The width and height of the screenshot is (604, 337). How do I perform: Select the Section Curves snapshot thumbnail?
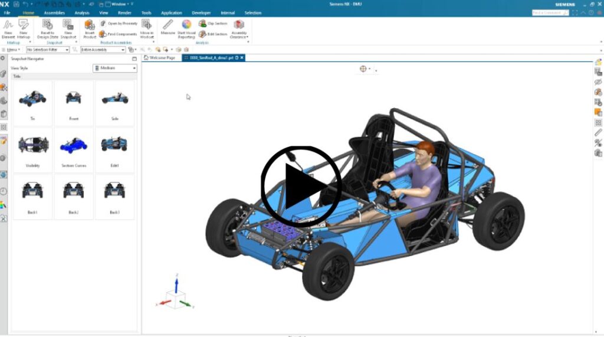tap(74, 149)
